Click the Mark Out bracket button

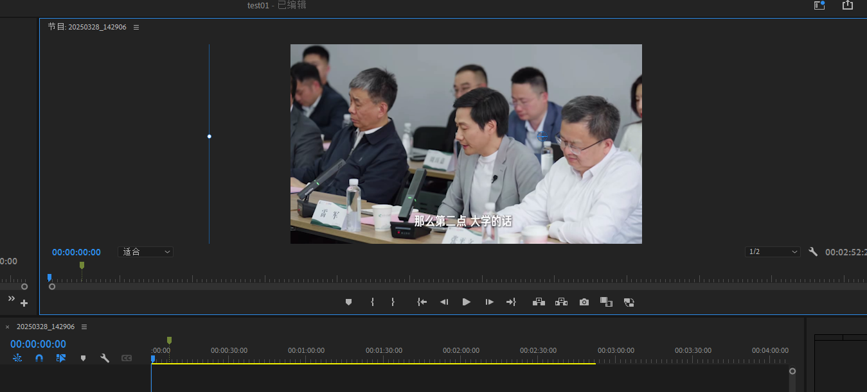pyautogui.click(x=393, y=302)
